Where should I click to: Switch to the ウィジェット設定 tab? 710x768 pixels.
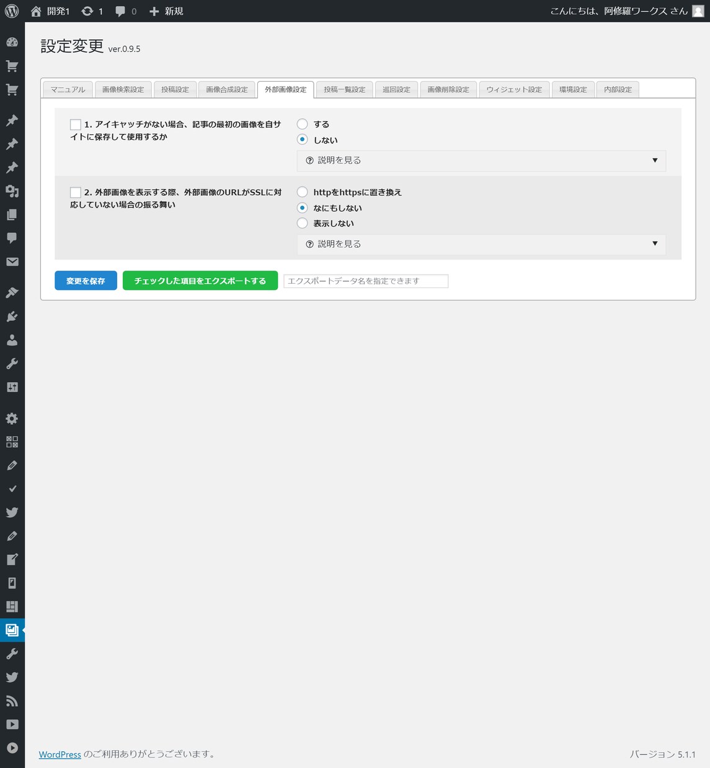click(514, 89)
